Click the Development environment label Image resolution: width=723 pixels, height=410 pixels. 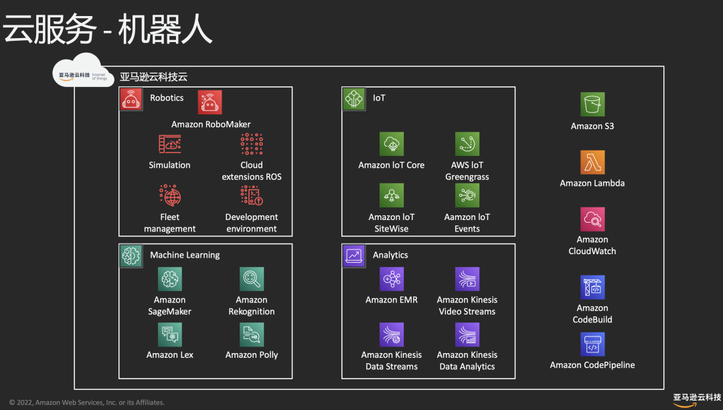252,223
